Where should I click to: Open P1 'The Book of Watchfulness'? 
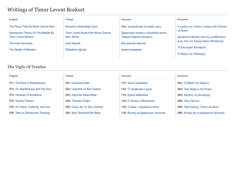[30, 83]
